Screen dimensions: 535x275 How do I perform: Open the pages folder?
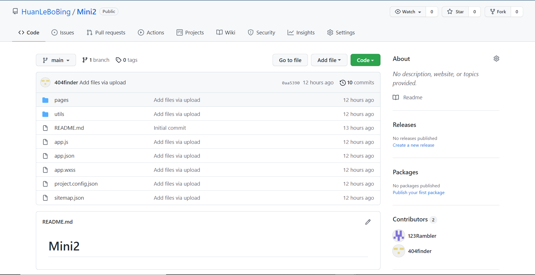point(62,100)
